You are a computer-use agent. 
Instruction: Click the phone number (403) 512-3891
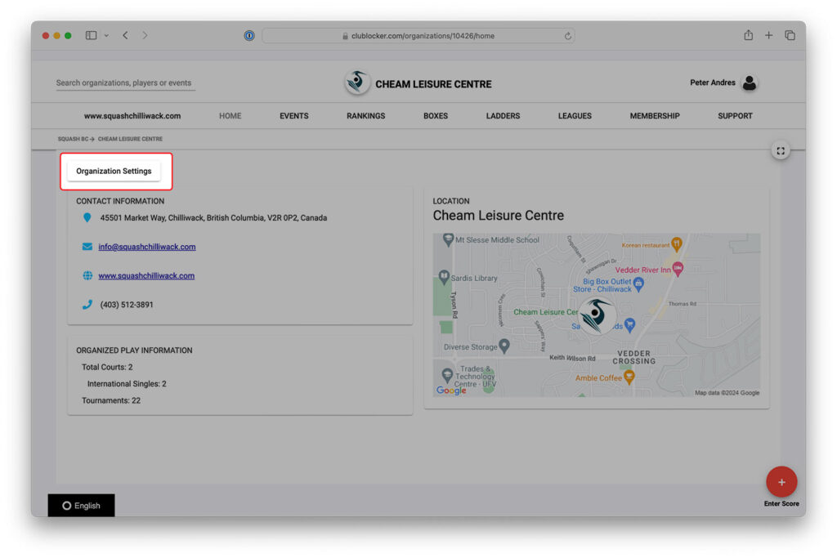(x=127, y=305)
